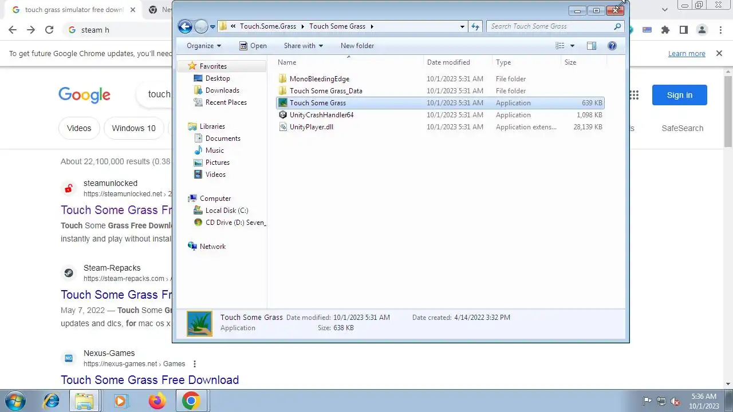Open Explorer Help button
The image size is (733, 412).
(x=612, y=46)
